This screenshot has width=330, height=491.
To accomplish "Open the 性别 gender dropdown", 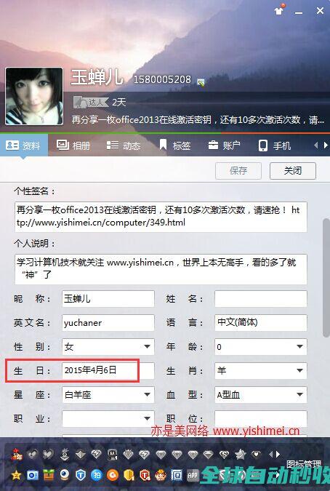I will [108, 347].
